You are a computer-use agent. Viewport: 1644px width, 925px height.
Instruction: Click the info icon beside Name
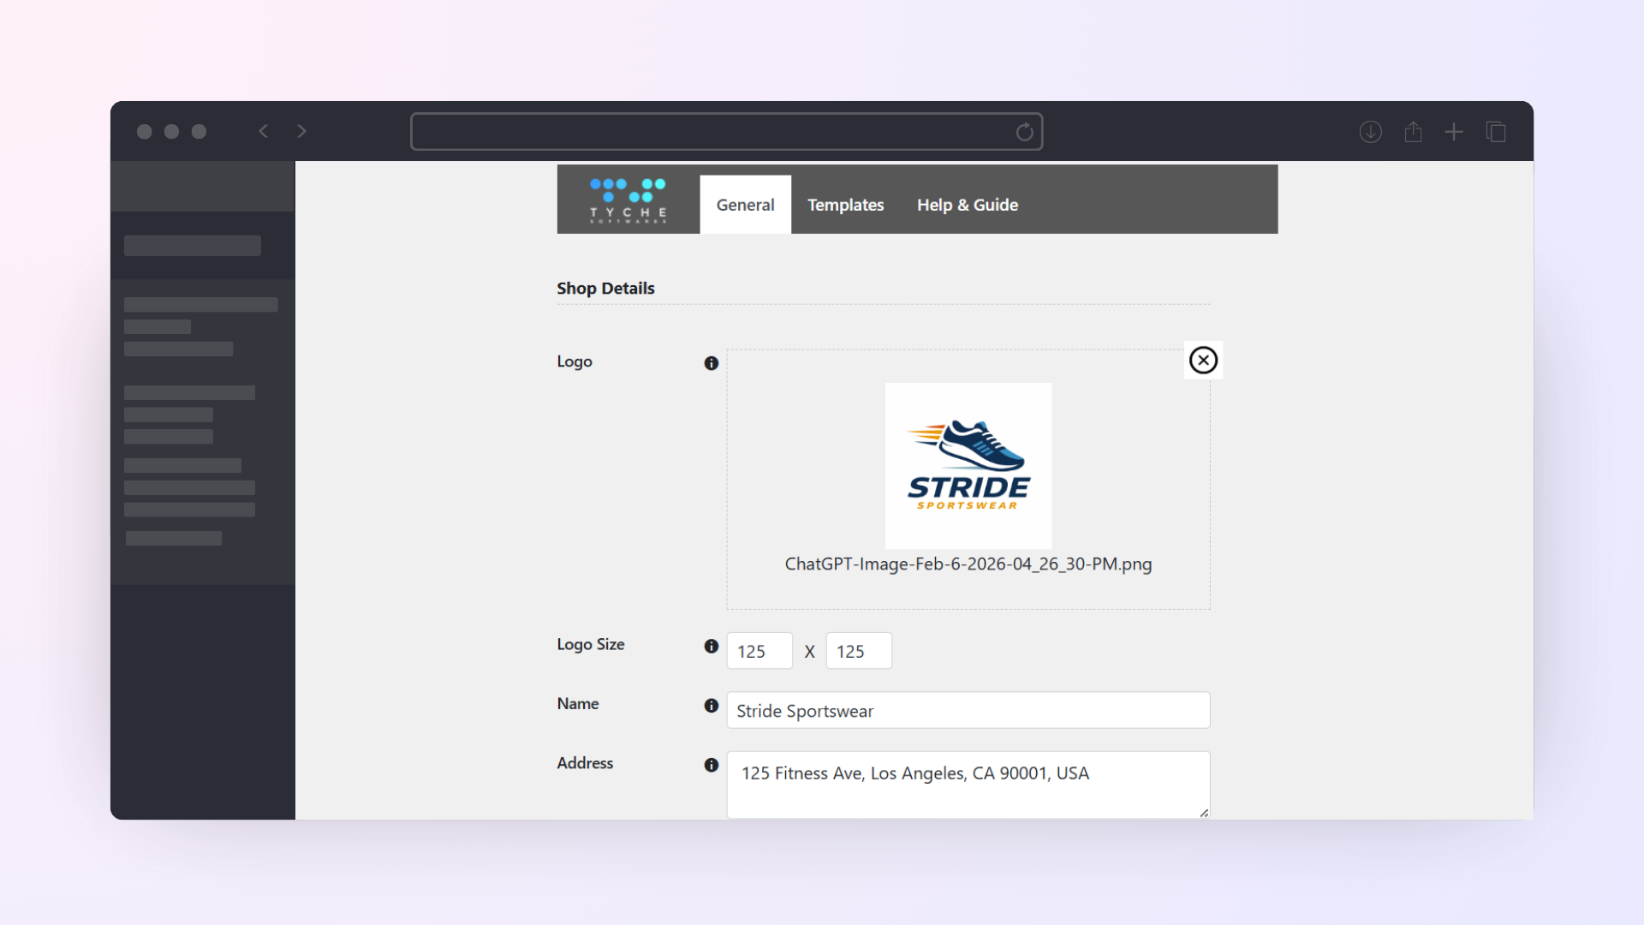(x=711, y=706)
